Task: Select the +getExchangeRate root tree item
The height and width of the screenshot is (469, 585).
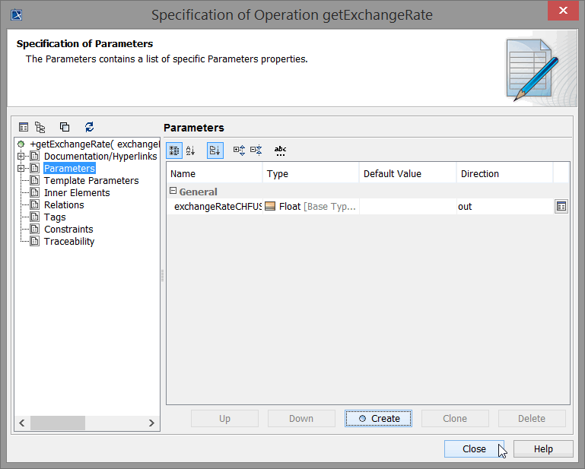Action: (95, 144)
